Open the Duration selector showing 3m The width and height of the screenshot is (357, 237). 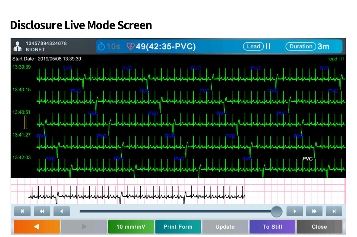tap(300, 46)
